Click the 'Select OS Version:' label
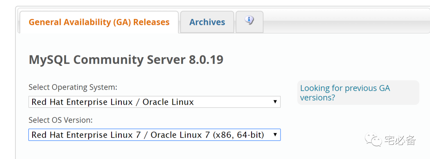Screen dimensions: 430x159 [x=61, y=120]
